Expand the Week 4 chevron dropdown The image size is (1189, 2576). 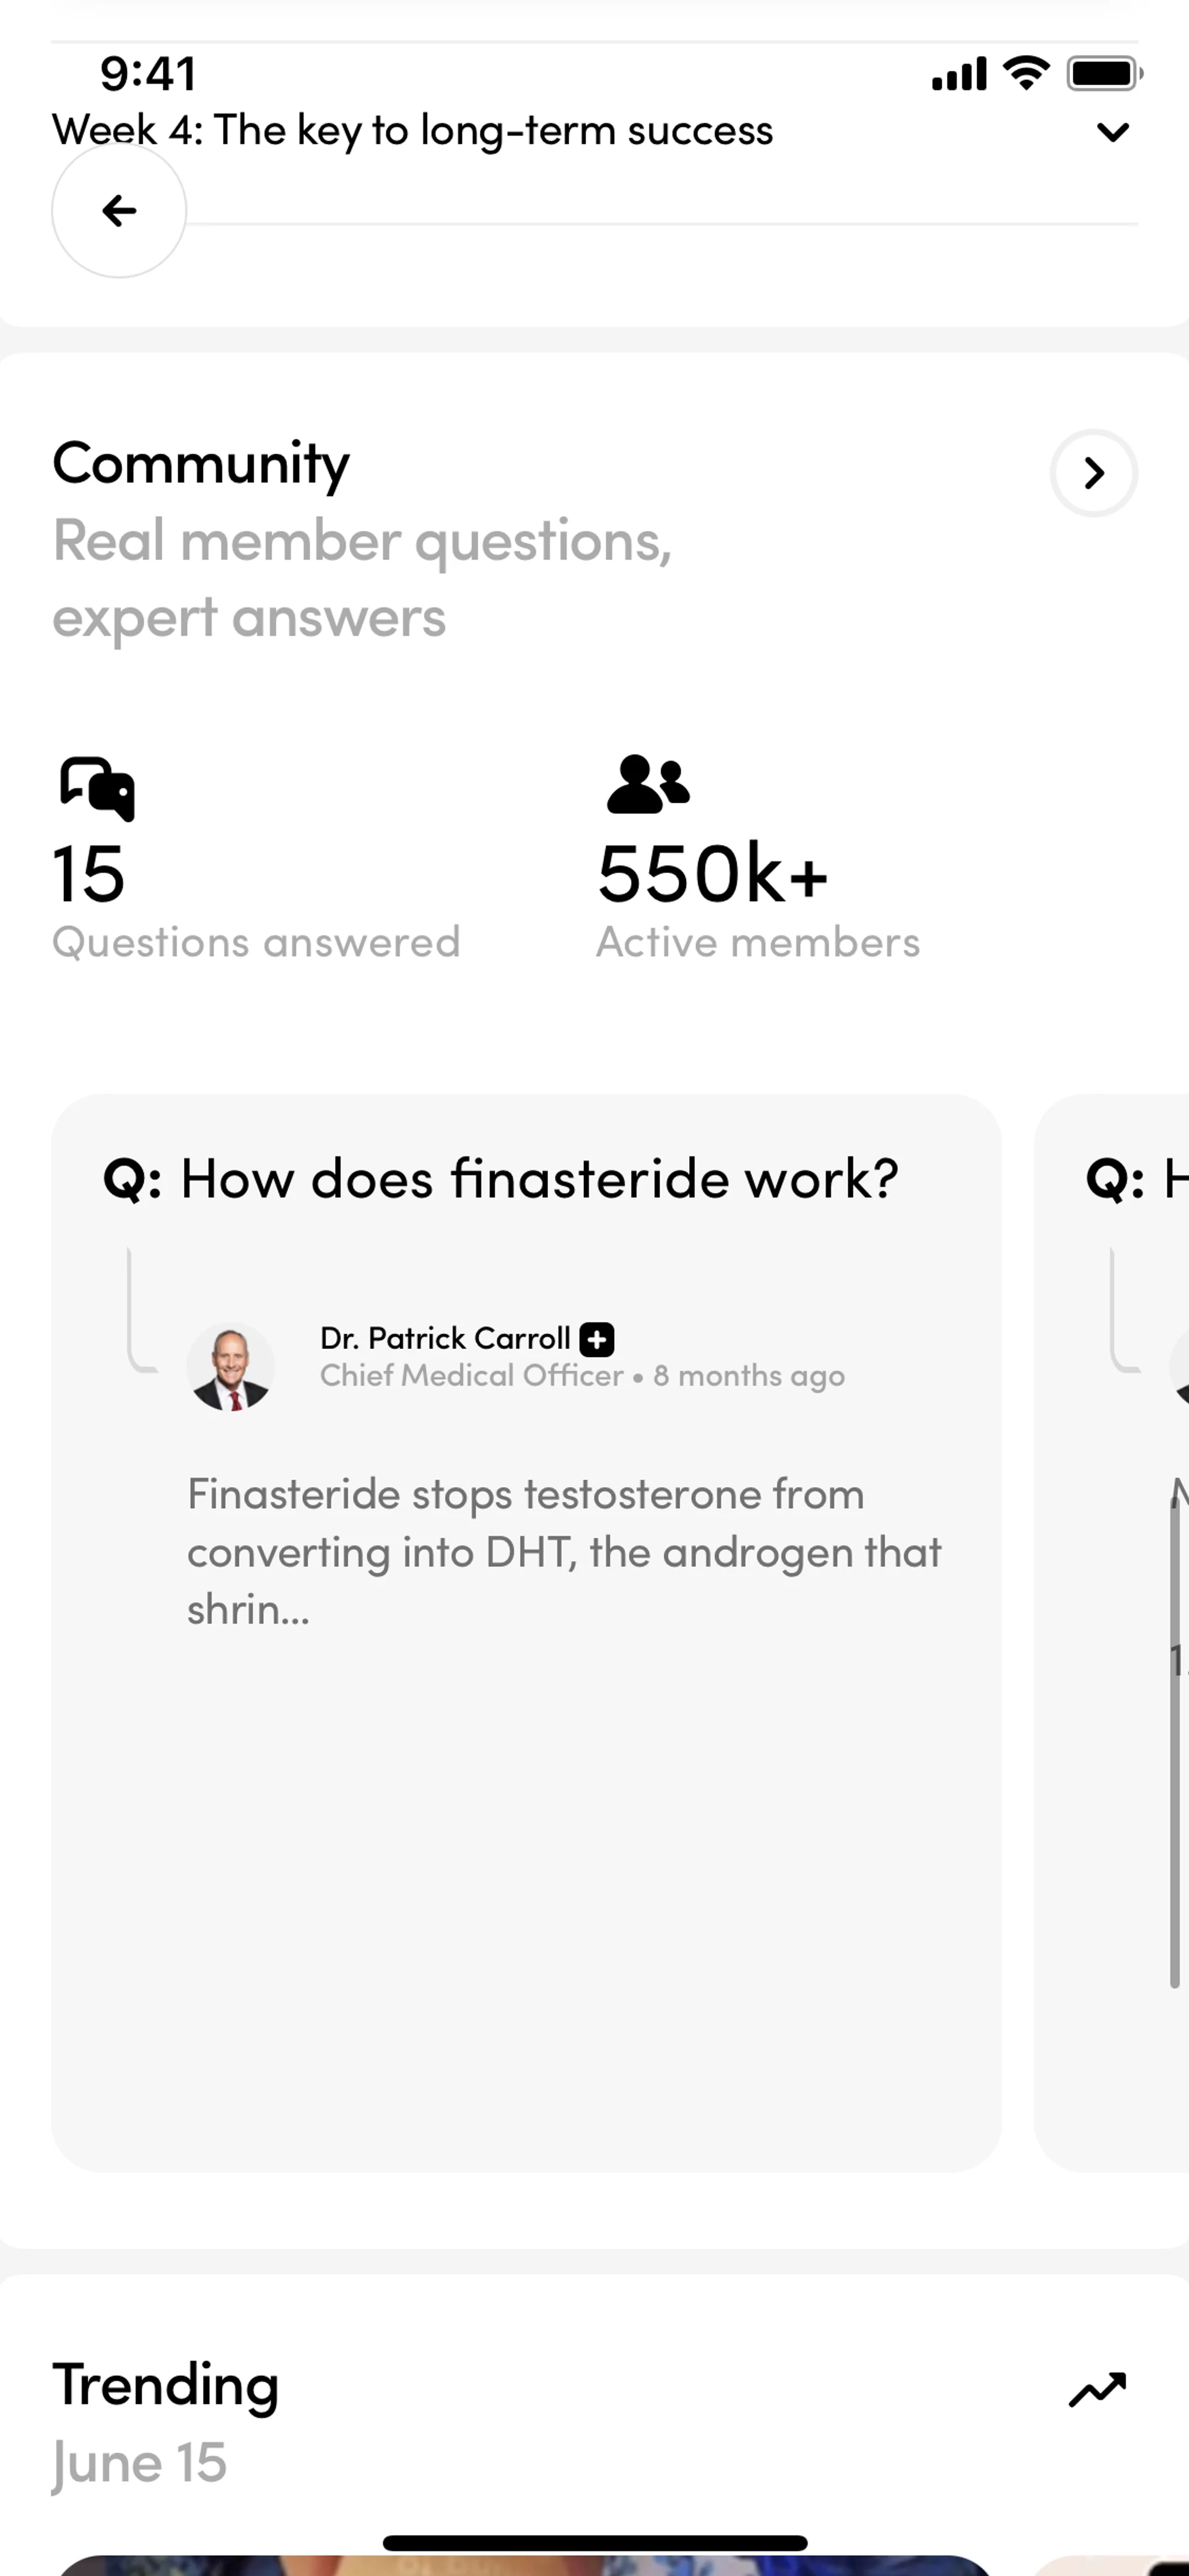click(x=1112, y=132)
